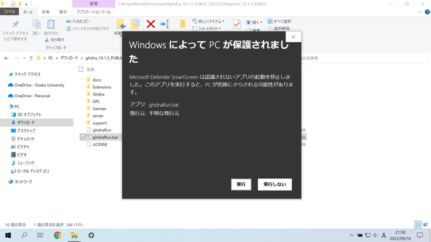Click 選択解除 (Select none)

click(279, 29)
